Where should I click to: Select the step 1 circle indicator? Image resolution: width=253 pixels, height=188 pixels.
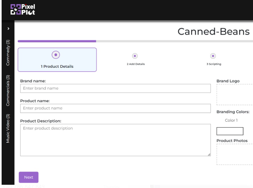[56, 55]
